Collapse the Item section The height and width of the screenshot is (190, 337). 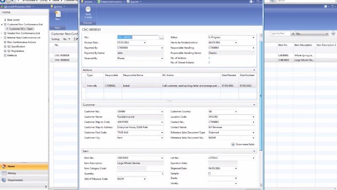pos(254,151)
